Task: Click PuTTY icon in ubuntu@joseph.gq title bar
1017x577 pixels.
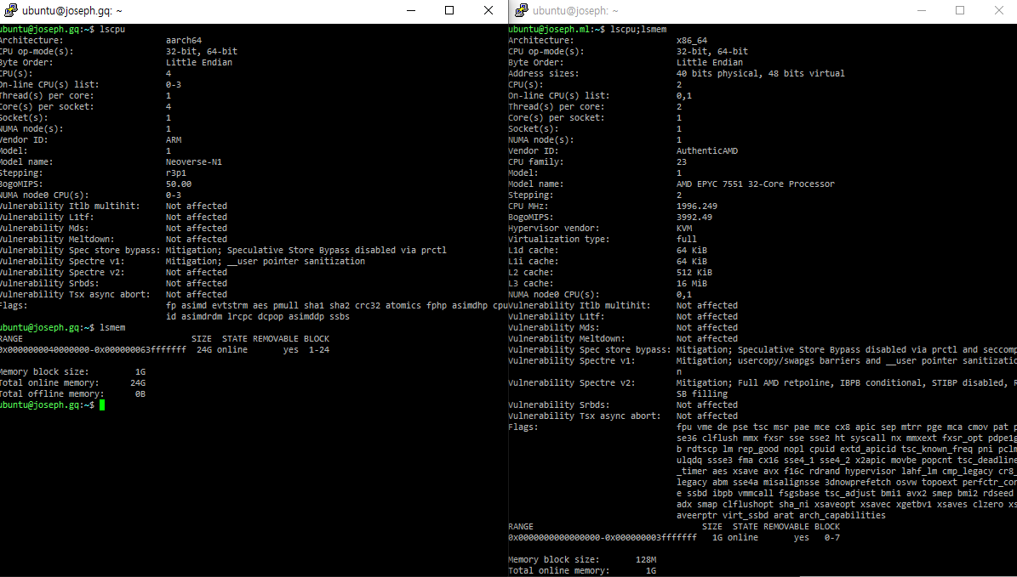Action: pos(9,10)
